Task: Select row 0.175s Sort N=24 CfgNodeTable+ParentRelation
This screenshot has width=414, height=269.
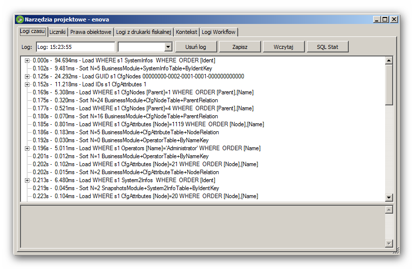Action: (x=126, y=100)
